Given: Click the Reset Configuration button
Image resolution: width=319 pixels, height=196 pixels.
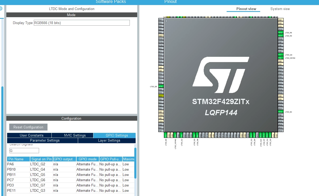Looking at the screenshot, I should pos(28,127).
